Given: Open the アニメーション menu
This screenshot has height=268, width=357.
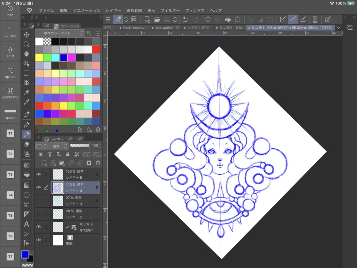Looking at the screenshot, I should pos(86,10).
